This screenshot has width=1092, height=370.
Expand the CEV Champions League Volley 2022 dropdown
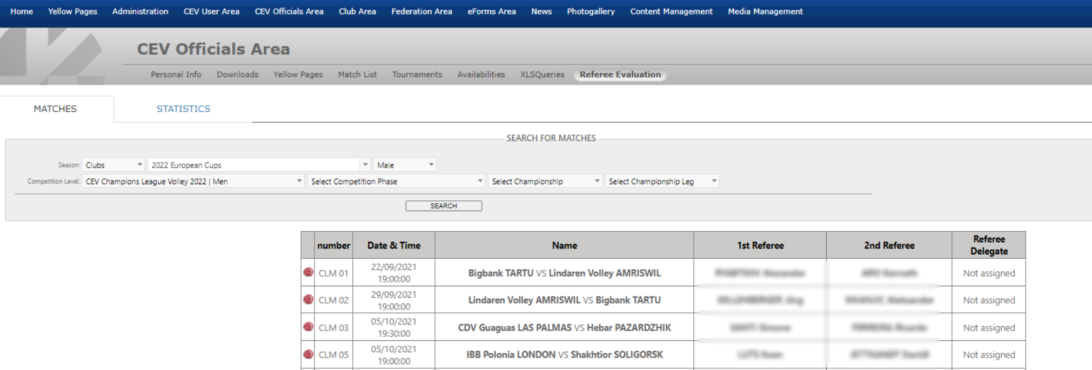193,181
